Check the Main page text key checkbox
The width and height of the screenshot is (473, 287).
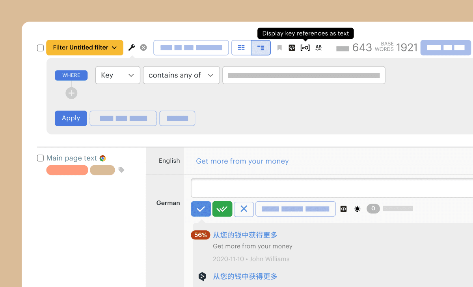coord(40,158)
